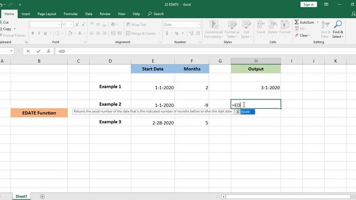
Task: Open the number format Date dropdown
Action: pyautogui.click(x=199, y=24)
